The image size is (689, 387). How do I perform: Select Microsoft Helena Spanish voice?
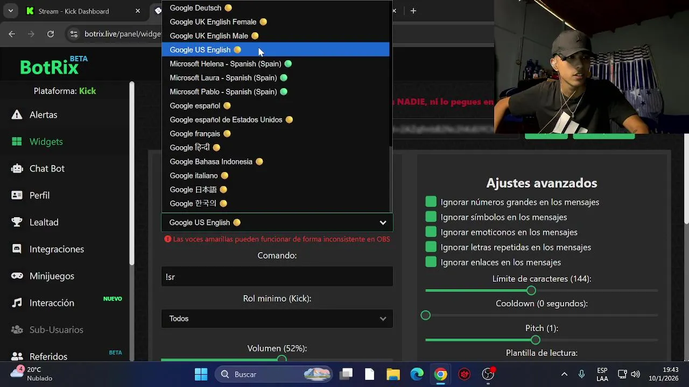(x=275, y=64)
